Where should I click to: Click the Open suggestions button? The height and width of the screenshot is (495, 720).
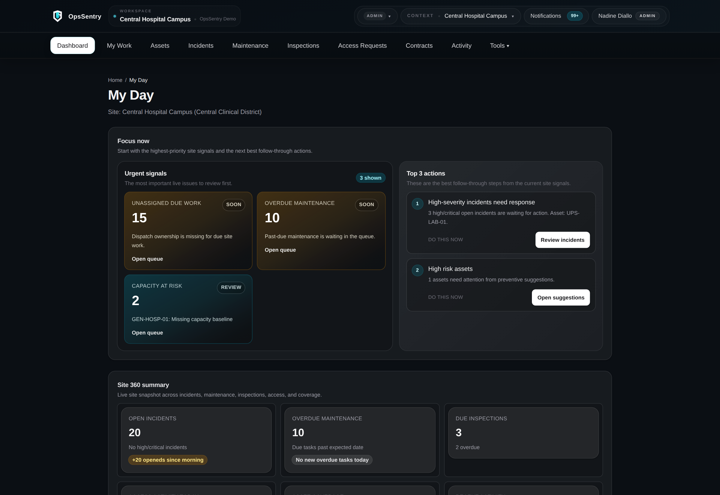561,298
